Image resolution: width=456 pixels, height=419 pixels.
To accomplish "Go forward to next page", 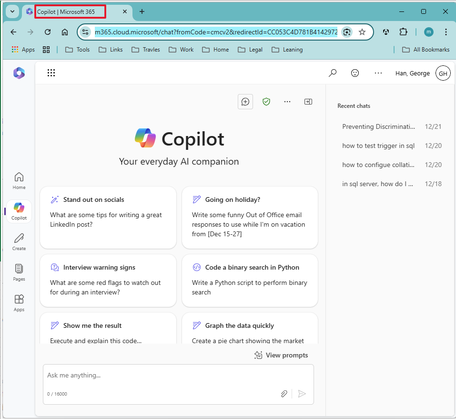I will tap(30, 32).
